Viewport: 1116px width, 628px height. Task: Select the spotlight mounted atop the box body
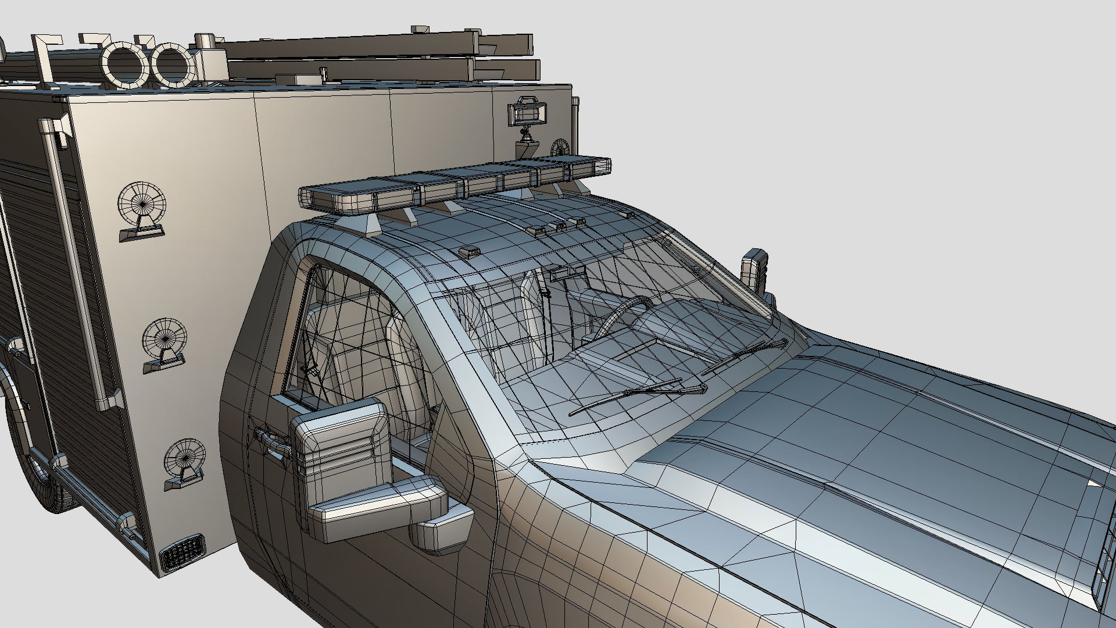(526, 113)
